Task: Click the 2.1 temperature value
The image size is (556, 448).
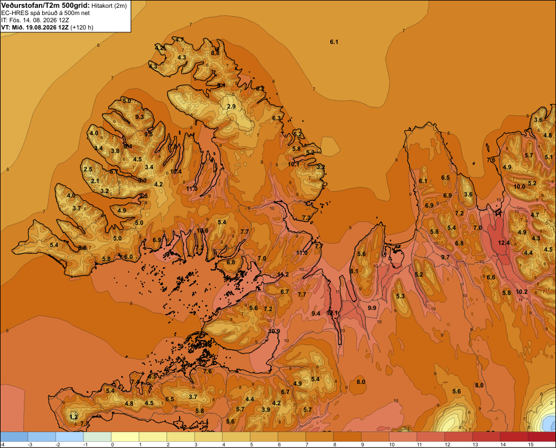Action: (95, 181)
